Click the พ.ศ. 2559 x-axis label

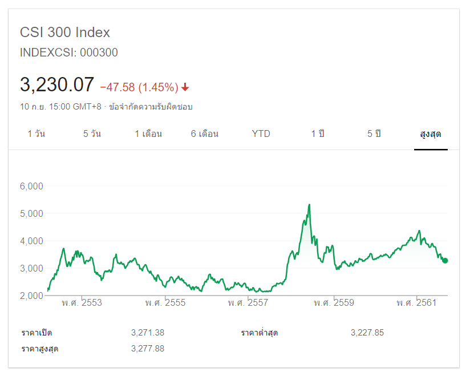pyautogui.click(x=334, y=302)
